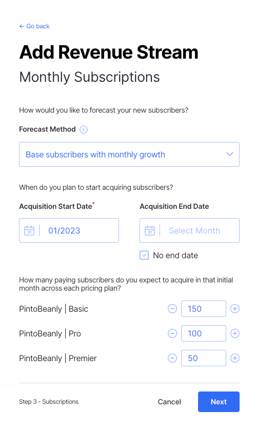Increase PintoBeanly Basic subscribers with plus icon

[x=235, y=309]
